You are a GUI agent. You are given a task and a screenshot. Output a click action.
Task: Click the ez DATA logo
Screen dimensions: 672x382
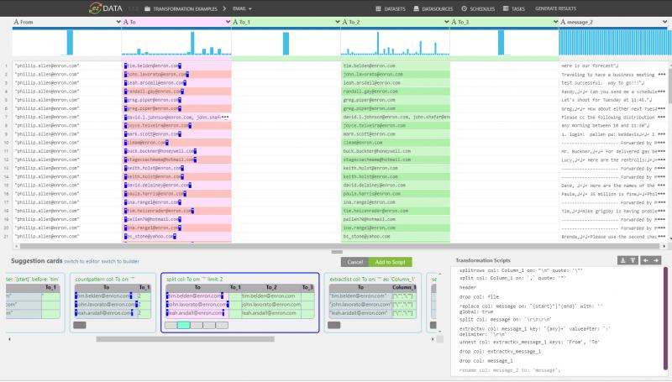coord(108,8)
